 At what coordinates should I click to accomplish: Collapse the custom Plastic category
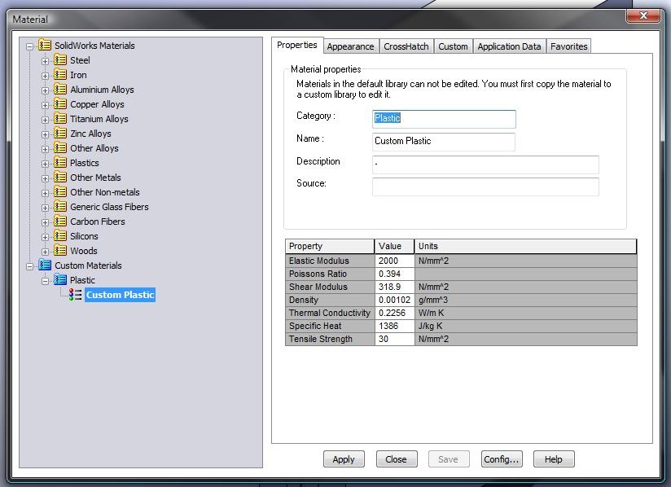point(45,281)
